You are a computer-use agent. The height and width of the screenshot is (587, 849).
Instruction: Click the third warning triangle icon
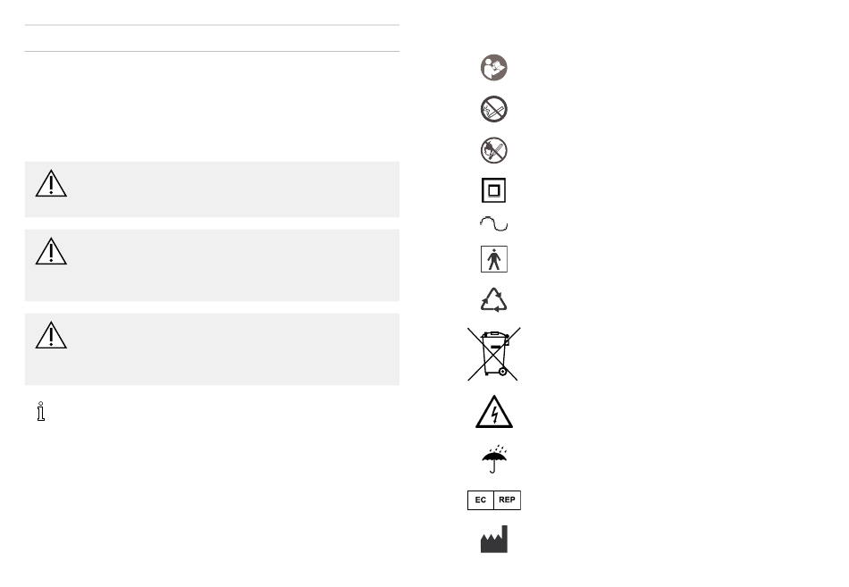(51, 336)
